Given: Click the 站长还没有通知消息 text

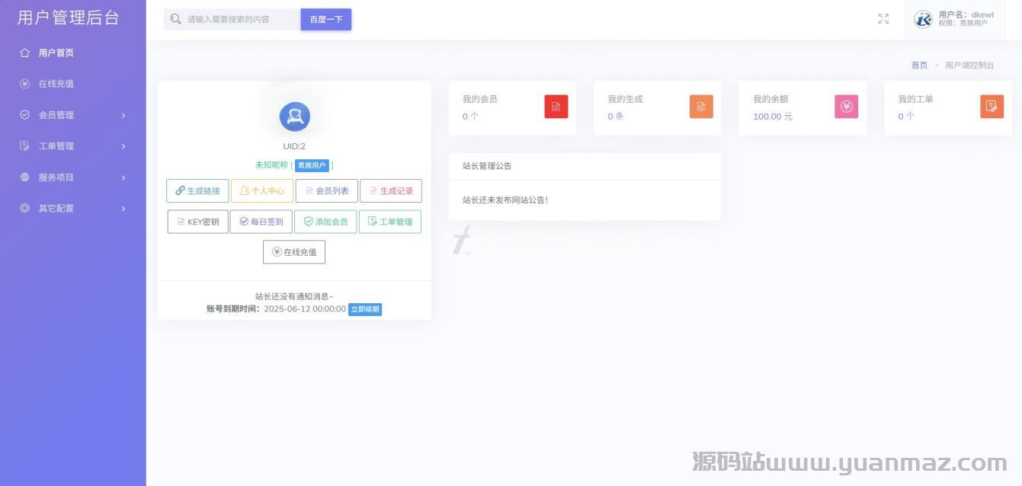Looking at the screenshot, I should click(294, 296).
